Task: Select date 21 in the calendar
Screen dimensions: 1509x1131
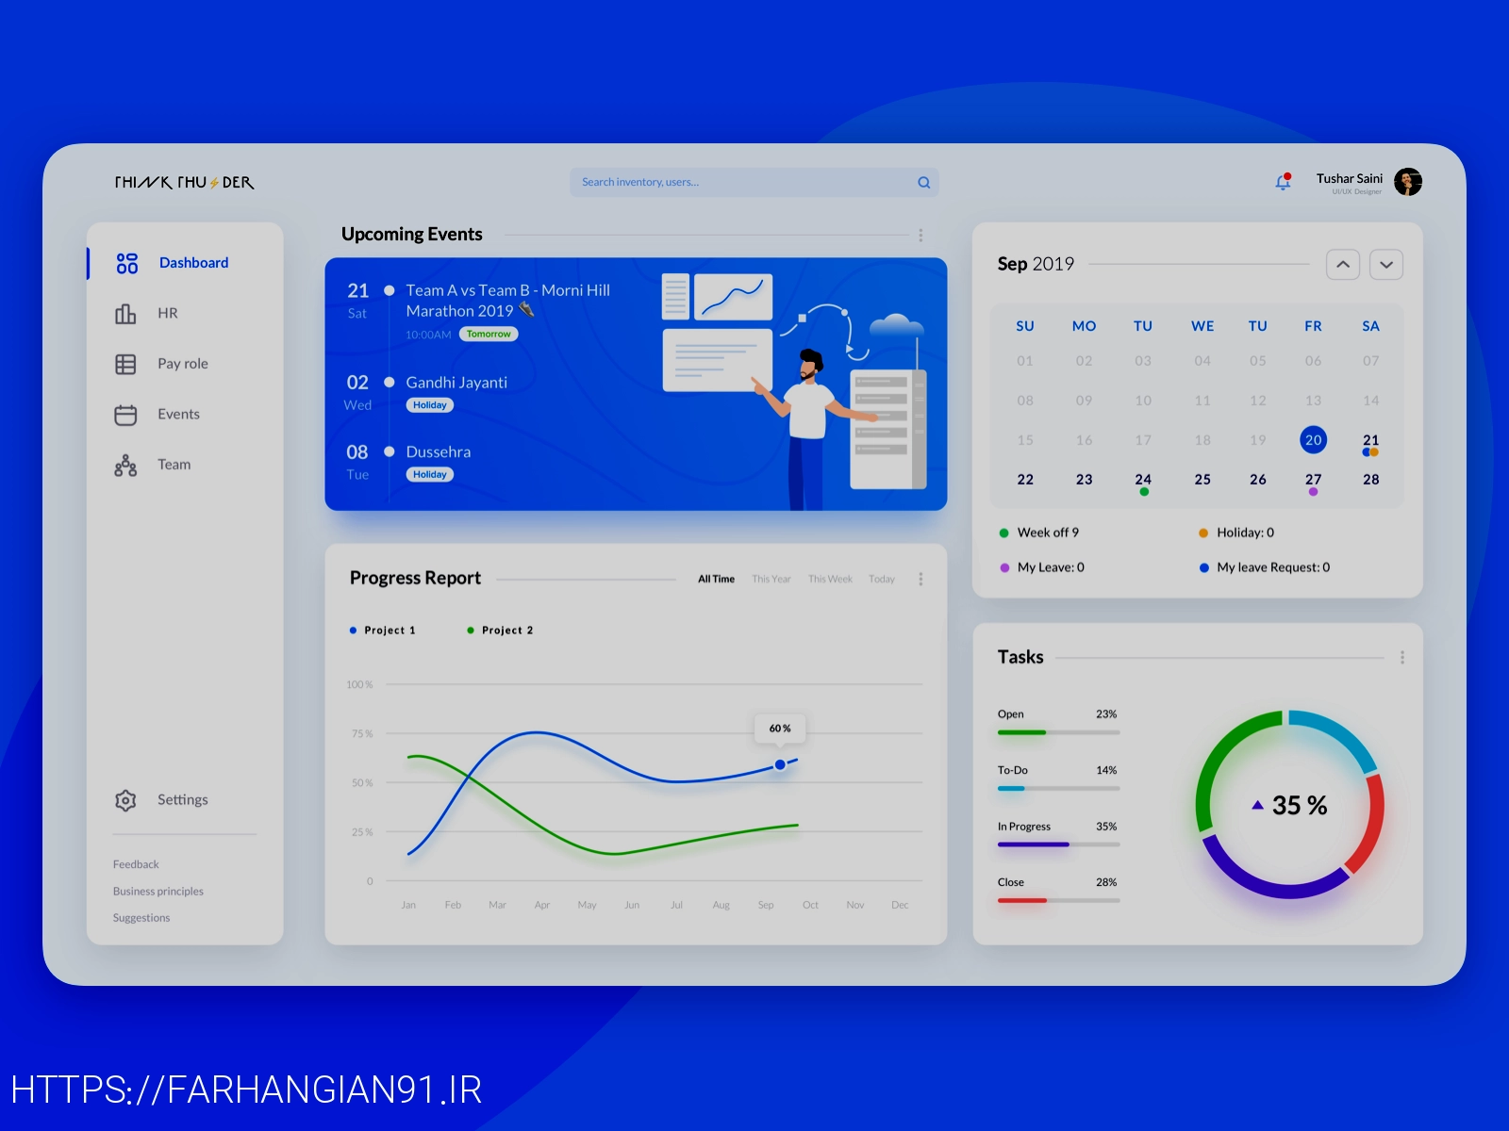Action: 1370,440
